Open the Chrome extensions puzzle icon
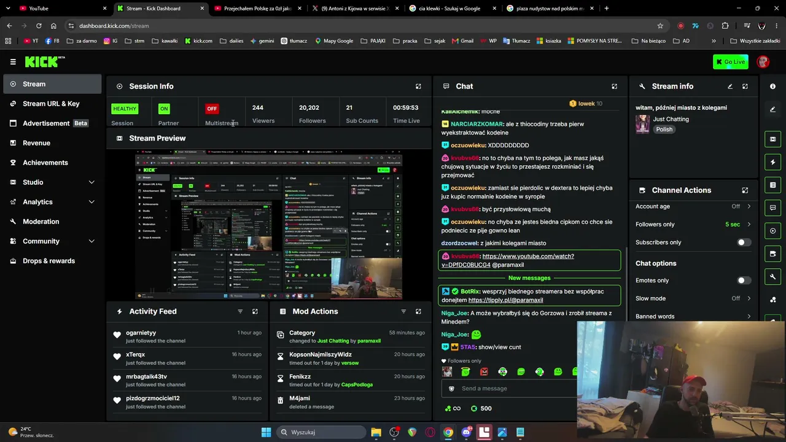786x442 pixels. (x=725, y=26)
